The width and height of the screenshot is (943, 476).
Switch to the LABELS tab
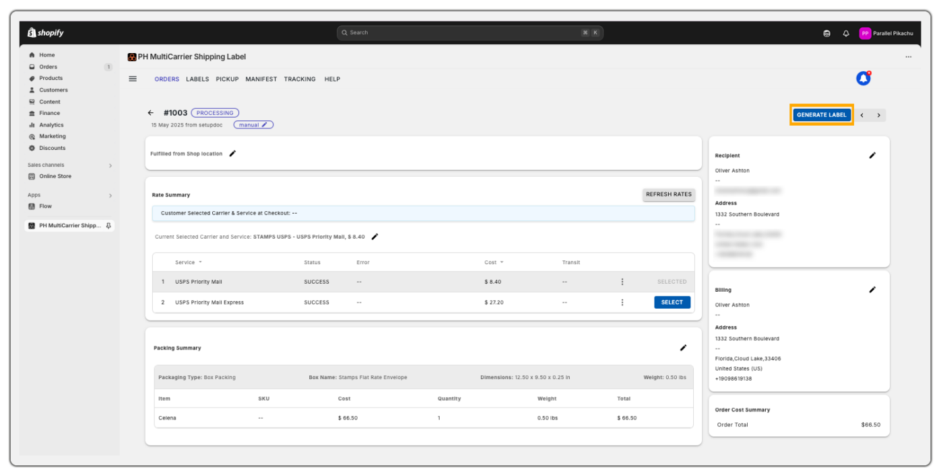point(197,79)
